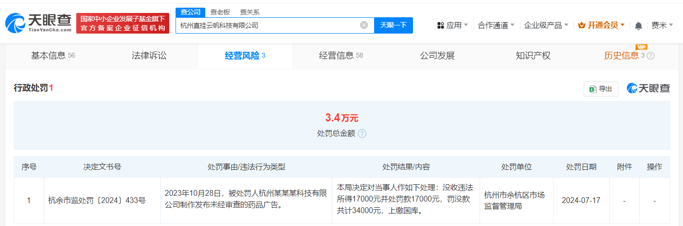Viewport: 683px width, 226px height.
Task: Open the 法律诉讼 tab
Action: click(149, 56)
